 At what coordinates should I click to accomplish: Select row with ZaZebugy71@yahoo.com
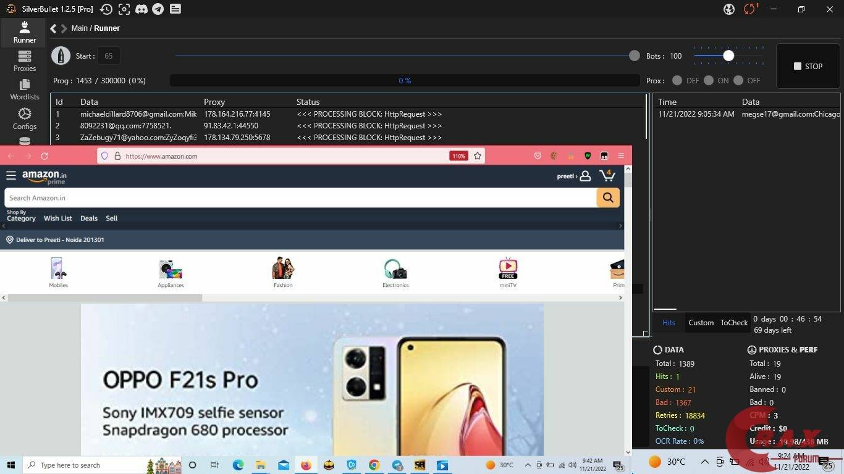(348, 138)
